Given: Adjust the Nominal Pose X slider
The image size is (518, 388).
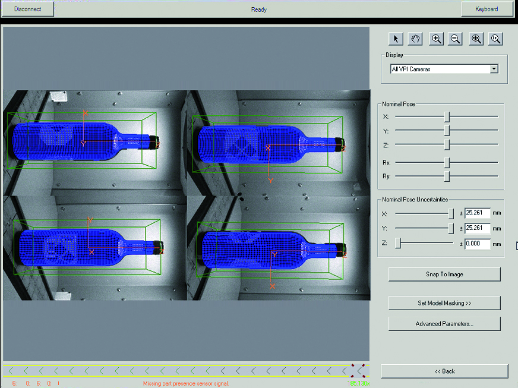Looking at the screenshot, I should point(447,116).
